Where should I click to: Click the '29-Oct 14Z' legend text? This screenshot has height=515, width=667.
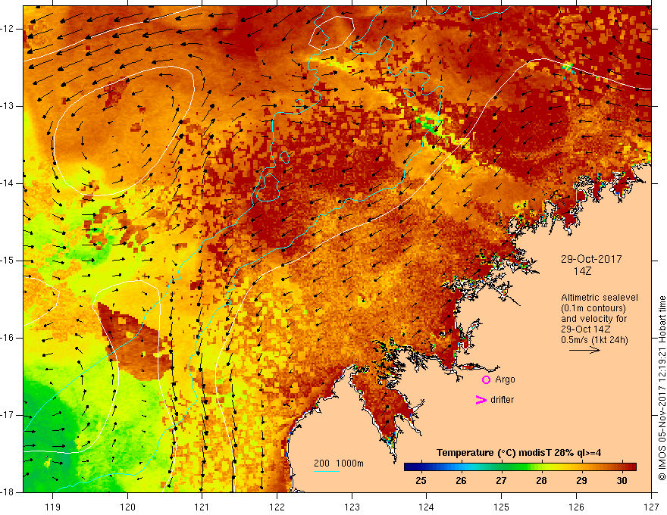coord(589,329)
